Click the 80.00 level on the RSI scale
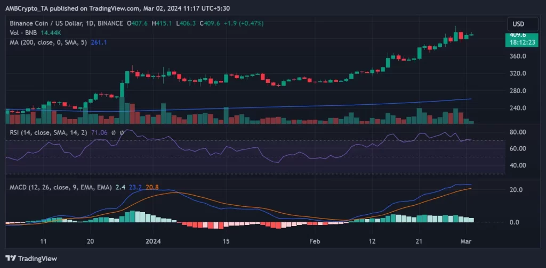This screenshot has height=268, width=546. [518, 132]
